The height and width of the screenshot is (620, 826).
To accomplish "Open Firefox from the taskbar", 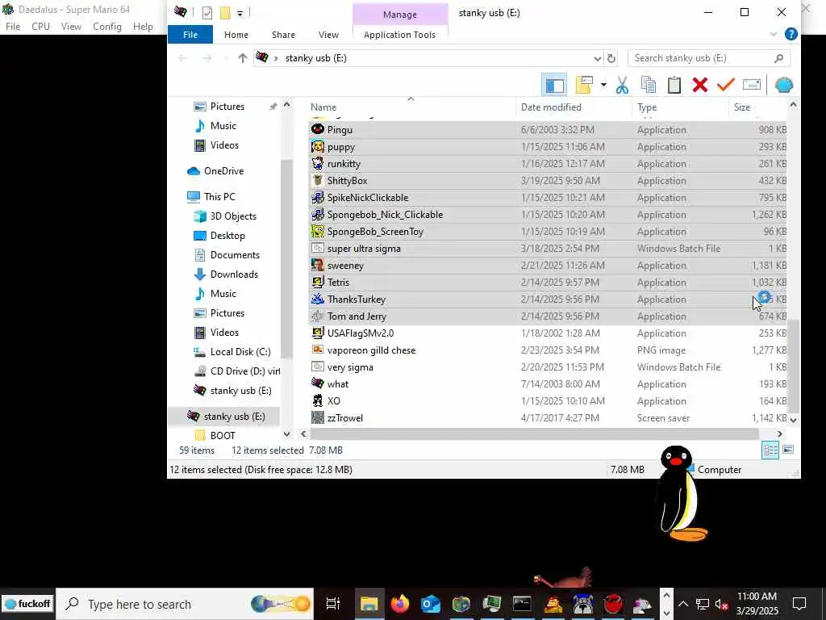I will click(x=400, y=604).
